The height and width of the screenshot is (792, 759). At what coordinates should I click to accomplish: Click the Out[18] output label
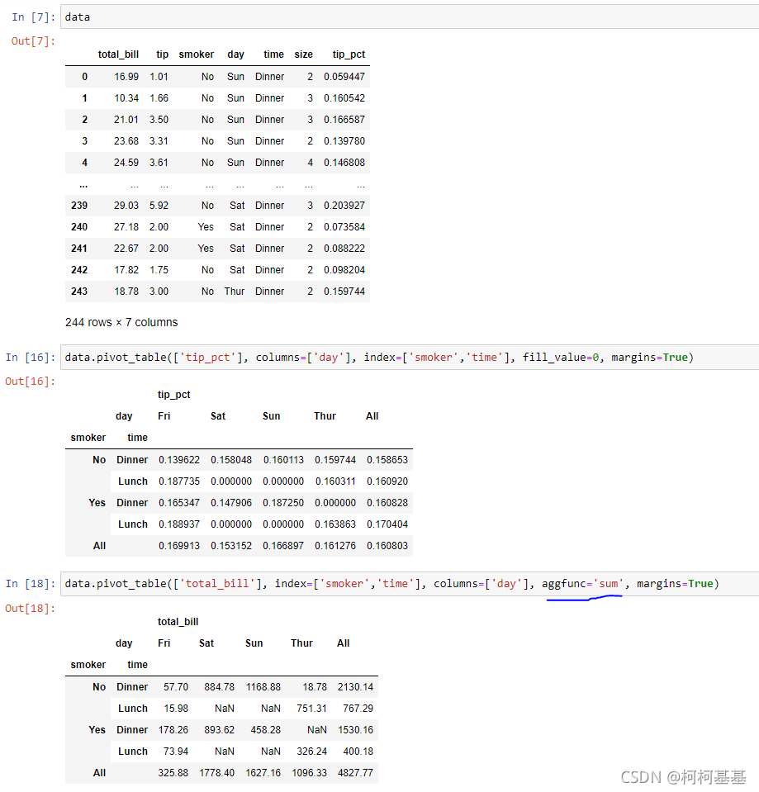tap(31, 608)
